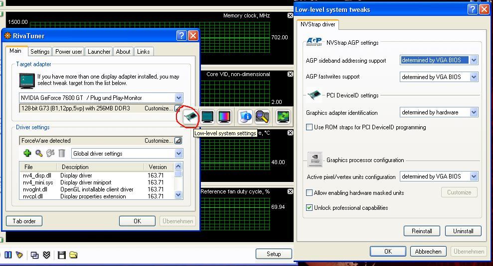Click the File column header

[38, 167]
